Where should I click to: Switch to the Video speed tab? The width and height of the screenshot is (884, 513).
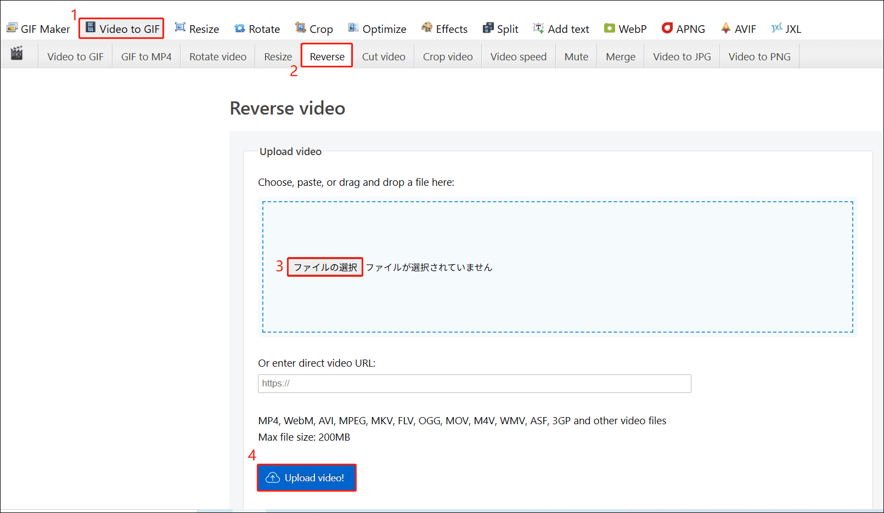point(518,56)
